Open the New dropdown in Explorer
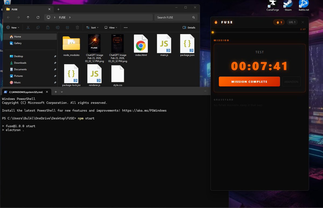 click(13, 27)
